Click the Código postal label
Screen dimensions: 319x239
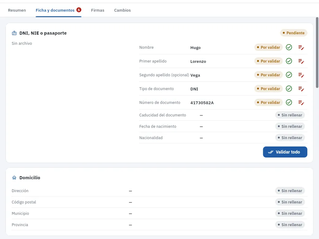pyautogui.click(x=24, y=202)
